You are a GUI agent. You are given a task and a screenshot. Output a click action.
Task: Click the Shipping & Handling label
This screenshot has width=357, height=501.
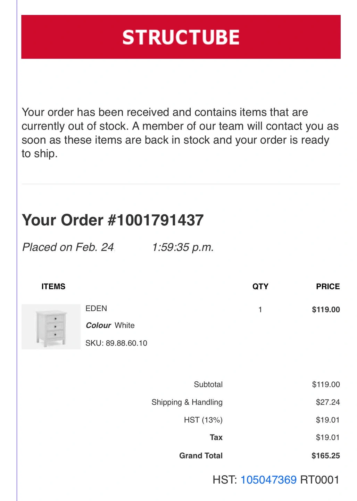click(187, 402)
